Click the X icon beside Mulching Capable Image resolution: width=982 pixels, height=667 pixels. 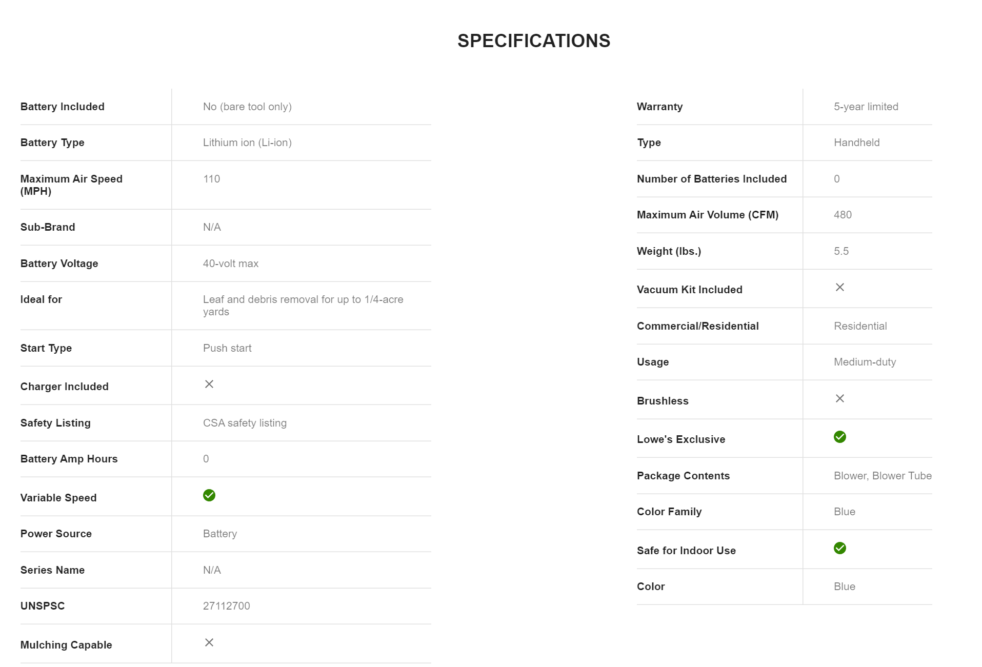point(209,642)
